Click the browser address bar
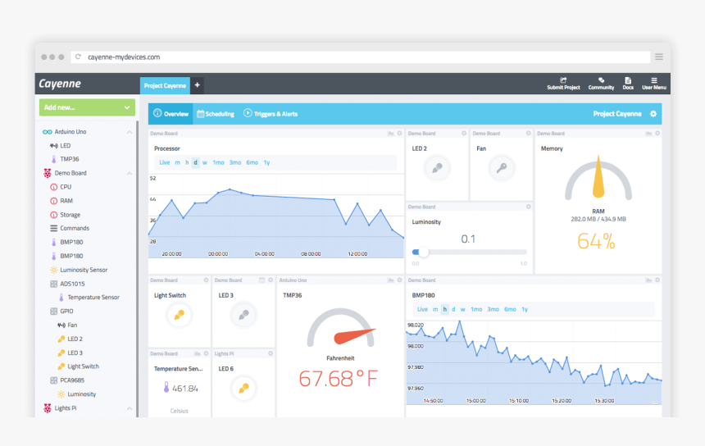Viewport: 705px width, 446px height. [x=361, y=57]
